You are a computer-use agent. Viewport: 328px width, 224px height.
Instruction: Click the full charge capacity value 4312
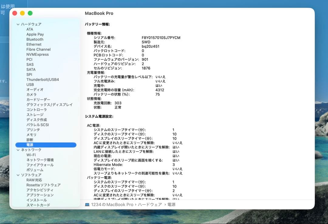(x=160, y=90)
